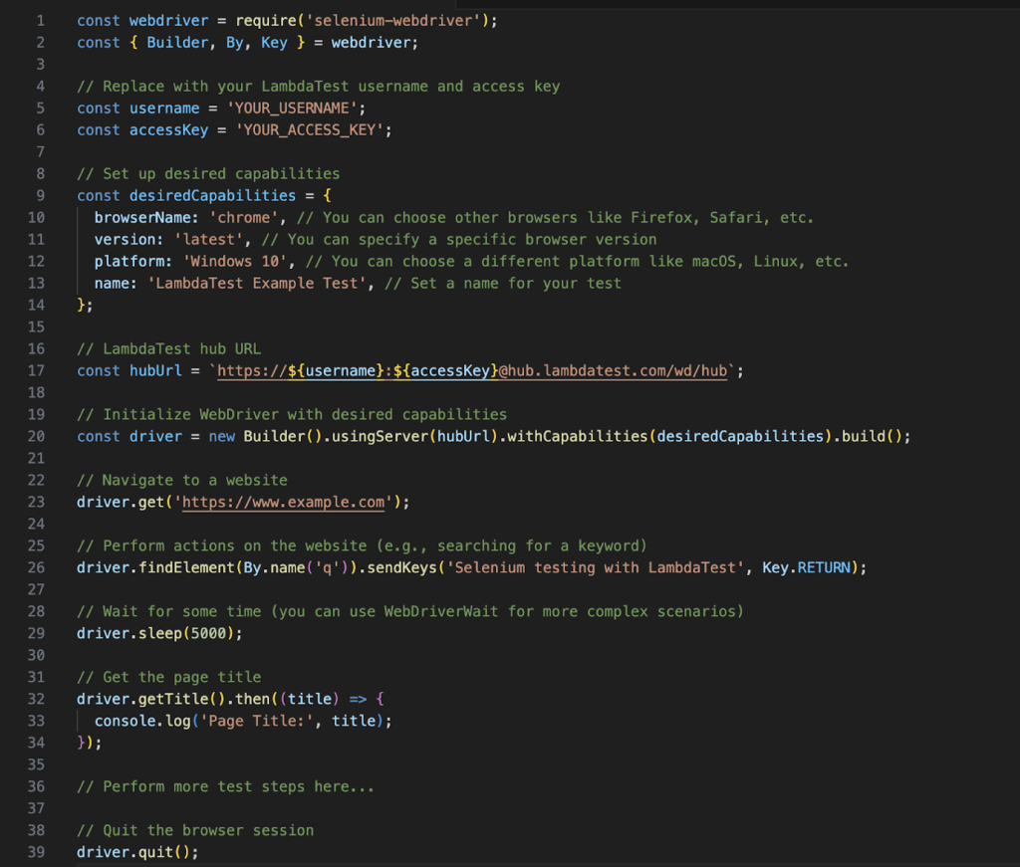Click the 'Perform more test steps here...' comment
This screenshot has height=867, width=1020.
(226, 786)
